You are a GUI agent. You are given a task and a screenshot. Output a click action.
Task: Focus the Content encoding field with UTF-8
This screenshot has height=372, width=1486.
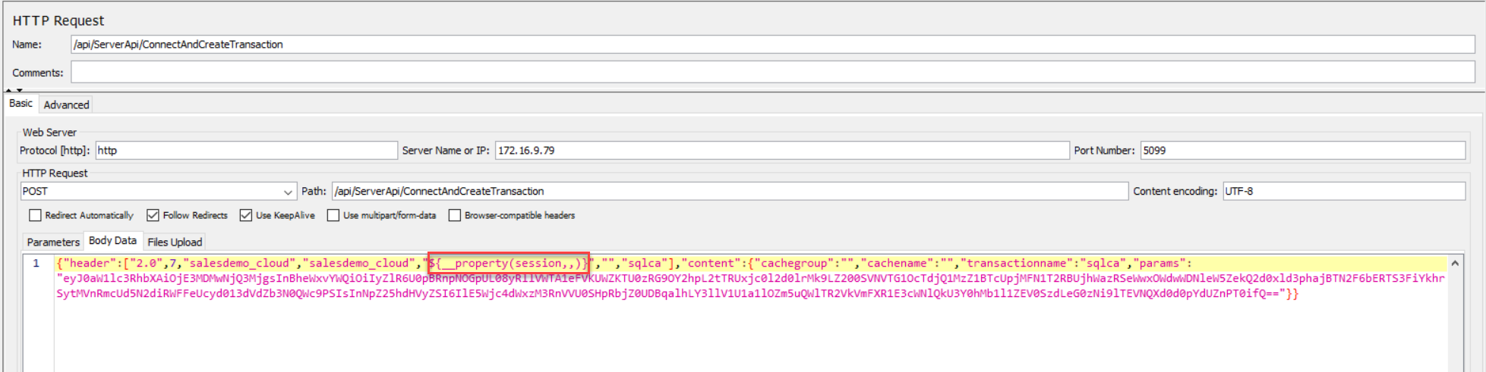coord(1342,192)
